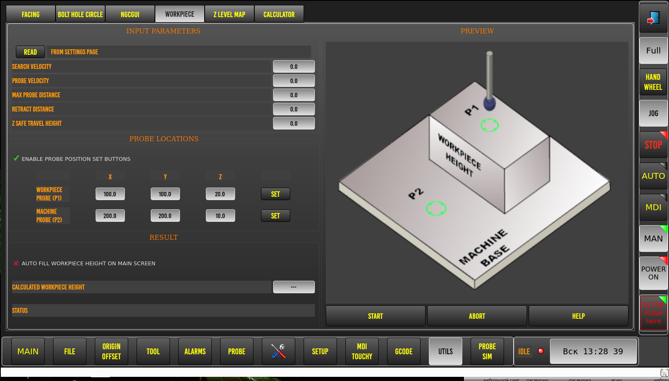
Task: Click Machine Probe P2 Y field 200.0
Action: click(x=165, y=216)
